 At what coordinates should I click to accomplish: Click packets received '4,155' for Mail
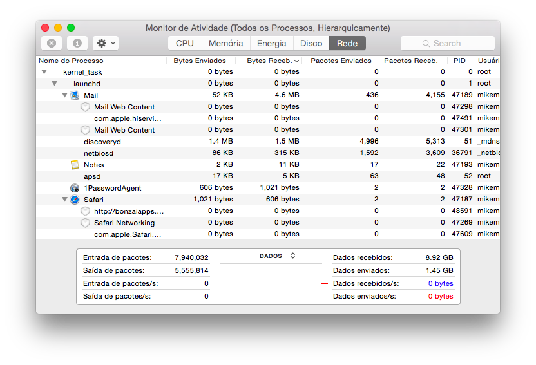(x=435, y=95)
